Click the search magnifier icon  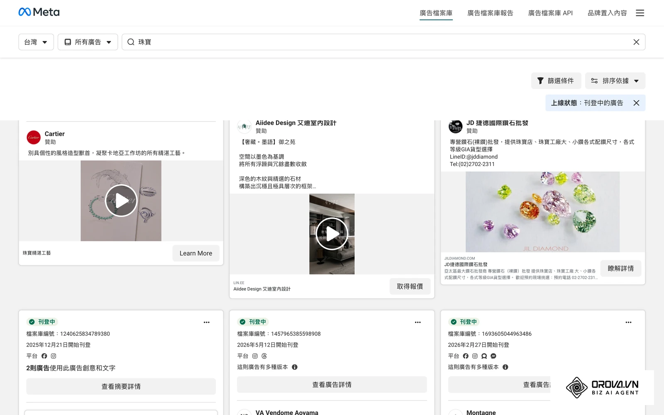131,42
